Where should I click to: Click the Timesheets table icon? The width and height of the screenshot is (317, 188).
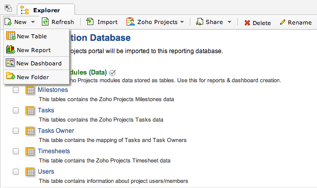point(30,151)
